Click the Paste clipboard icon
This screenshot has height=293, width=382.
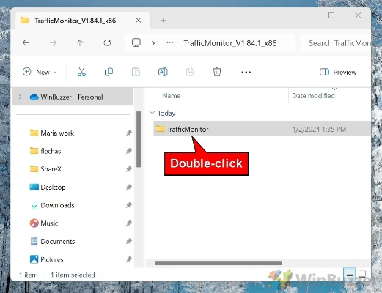point(136,72)
